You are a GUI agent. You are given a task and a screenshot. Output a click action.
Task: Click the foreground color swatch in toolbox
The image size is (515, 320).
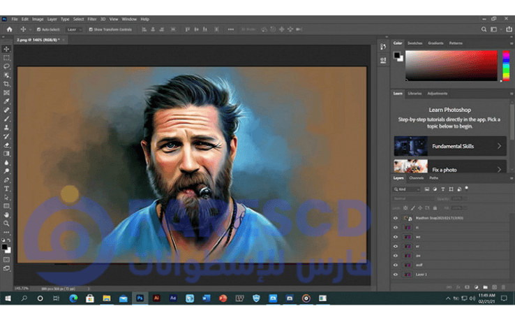pos(4,247)
